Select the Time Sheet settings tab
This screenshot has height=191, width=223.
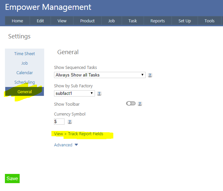point(25,53)
